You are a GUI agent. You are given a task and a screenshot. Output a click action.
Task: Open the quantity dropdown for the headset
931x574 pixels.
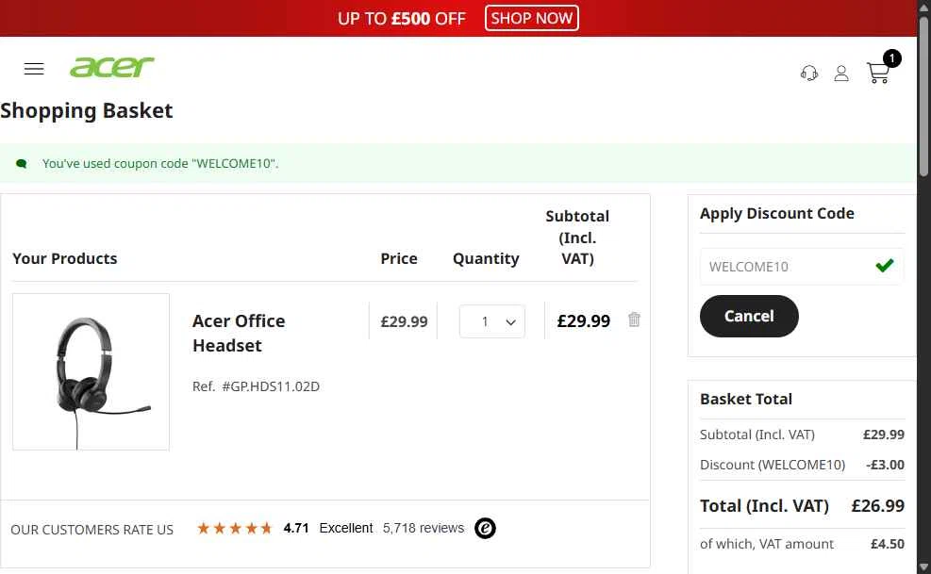coord(492,321)
